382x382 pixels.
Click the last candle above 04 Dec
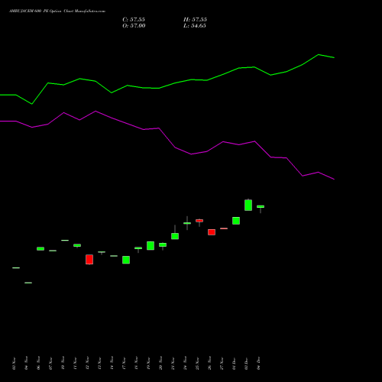261,206
